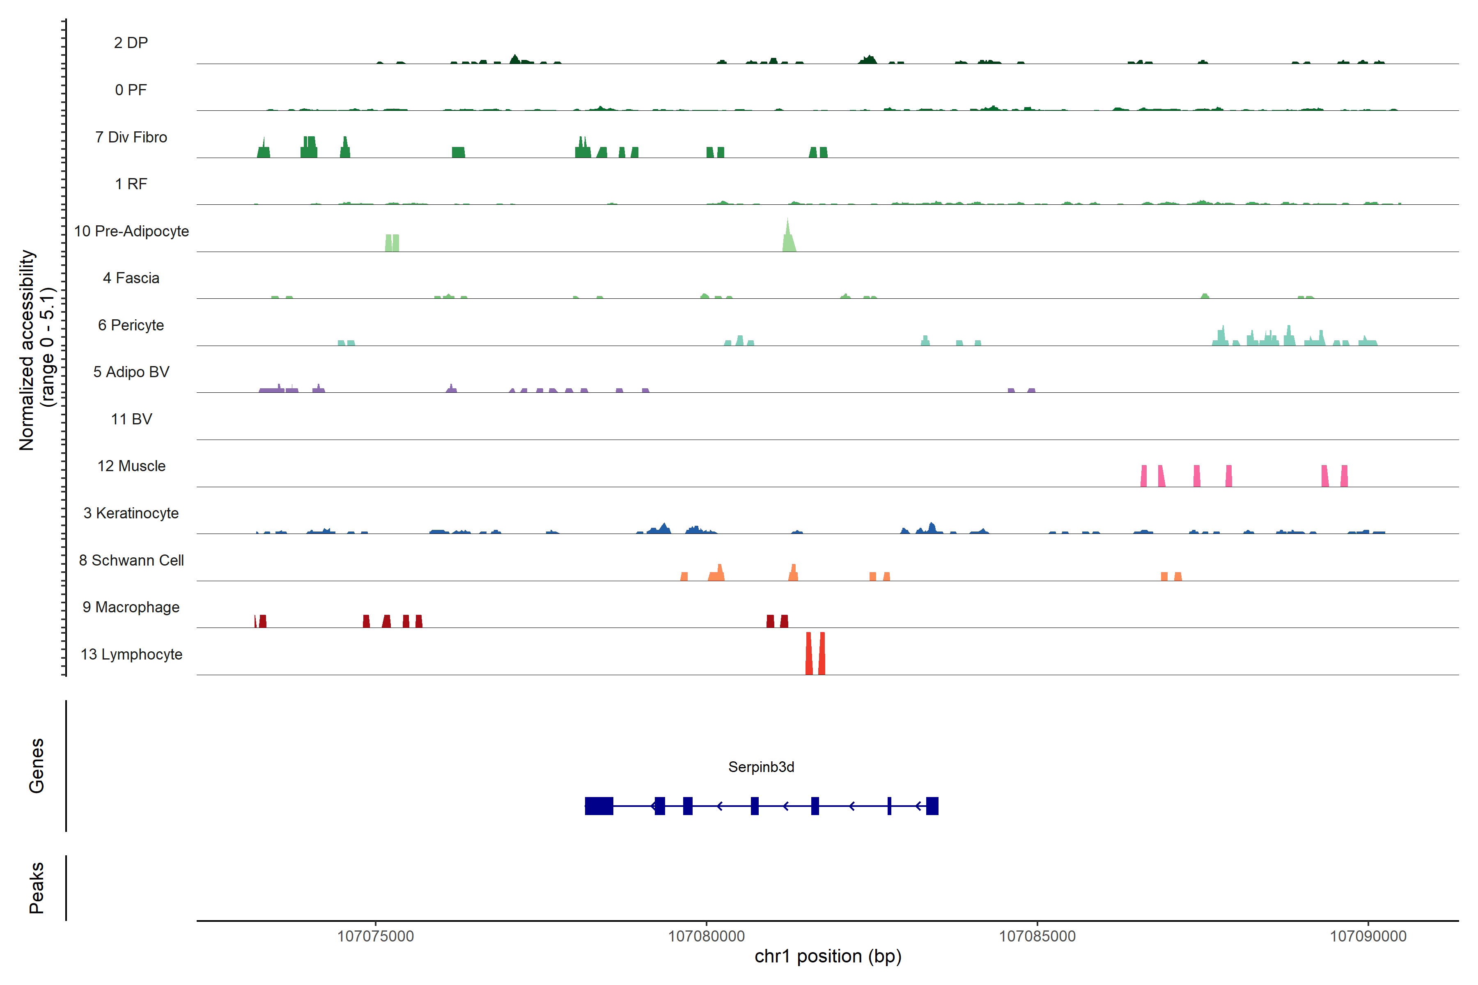Click the 10 Pre-Adipocyte track label
Image resolution: width=1478 pixels, height=985 pixels.
(x=131, y=231)
